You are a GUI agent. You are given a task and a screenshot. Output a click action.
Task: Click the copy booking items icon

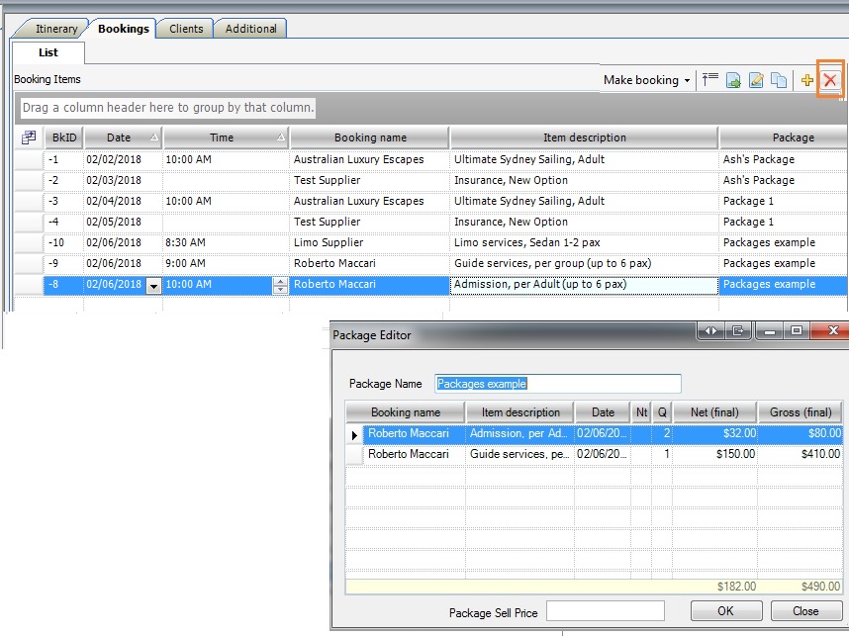tap(779, 80)
